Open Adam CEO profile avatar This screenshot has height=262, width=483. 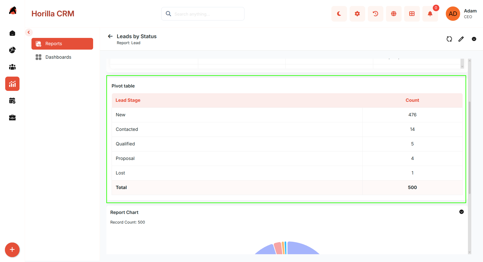(453, 14)
